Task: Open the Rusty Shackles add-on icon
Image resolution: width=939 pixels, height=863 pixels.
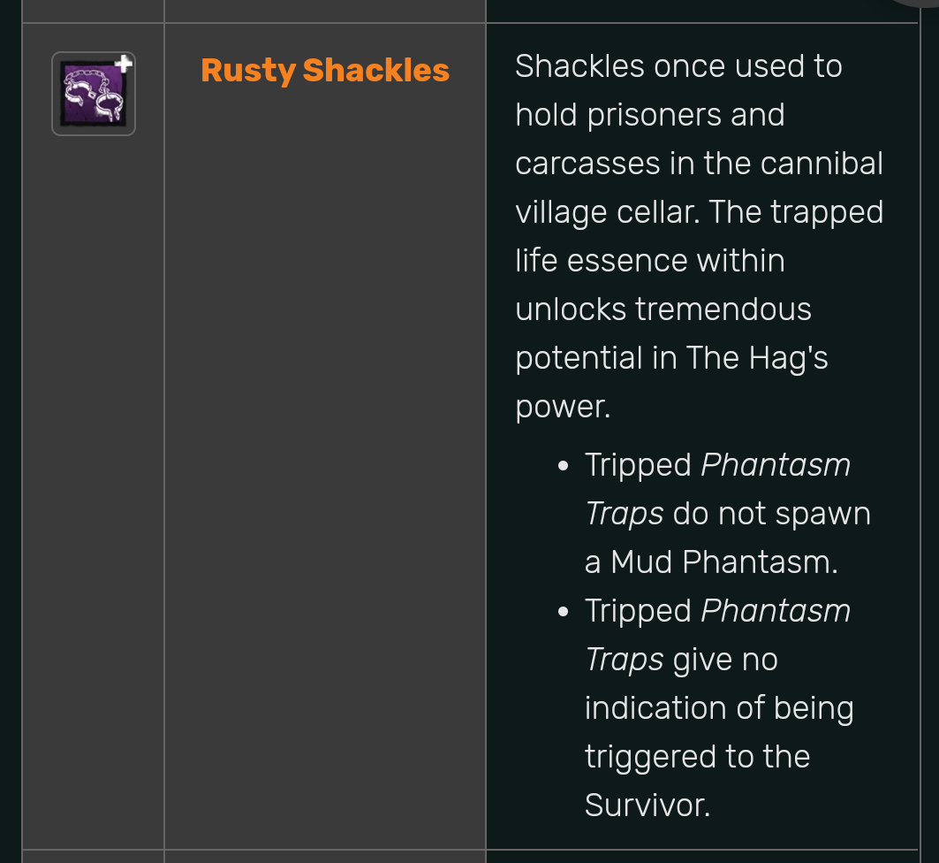Action: pyautogui.click(x=94, y=94)
